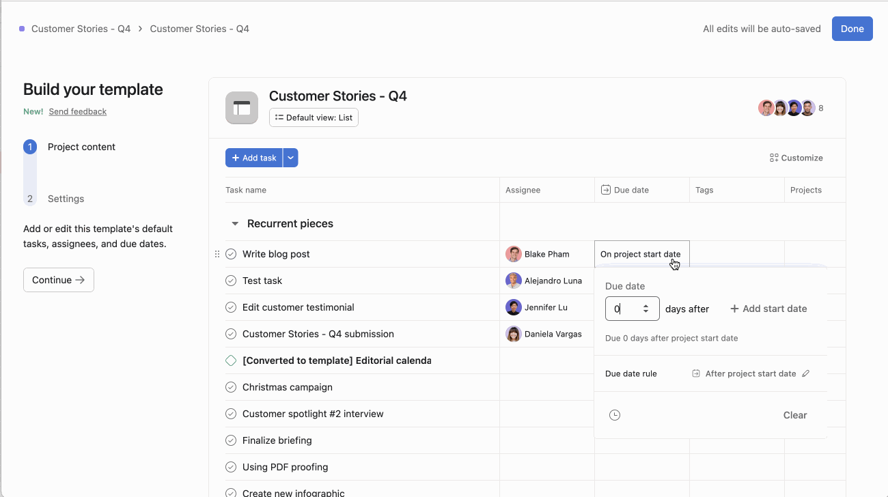The height and width of the screenshot is (497, 888).
Task: Click the pencil icon to edit due date rule
Action: (806, 373)
